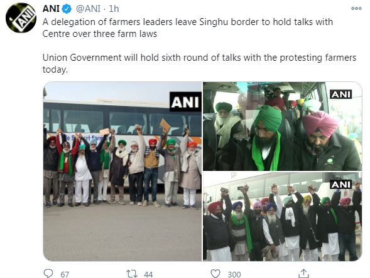This screenshot has width=370, height=278.
Task: Click the tweet text about Singhu border delegation
Action: (188, 28)
